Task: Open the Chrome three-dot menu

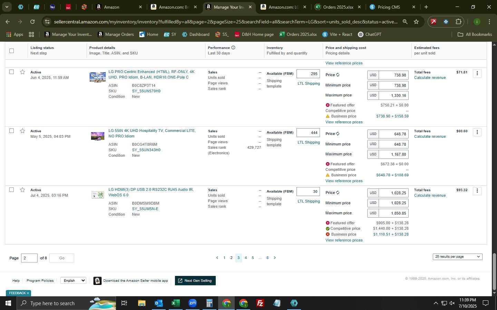Action: (x=489, y=22)
